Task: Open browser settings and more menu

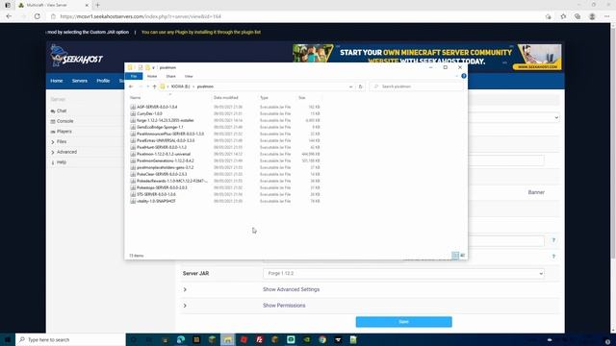Action: coord(607,16)
